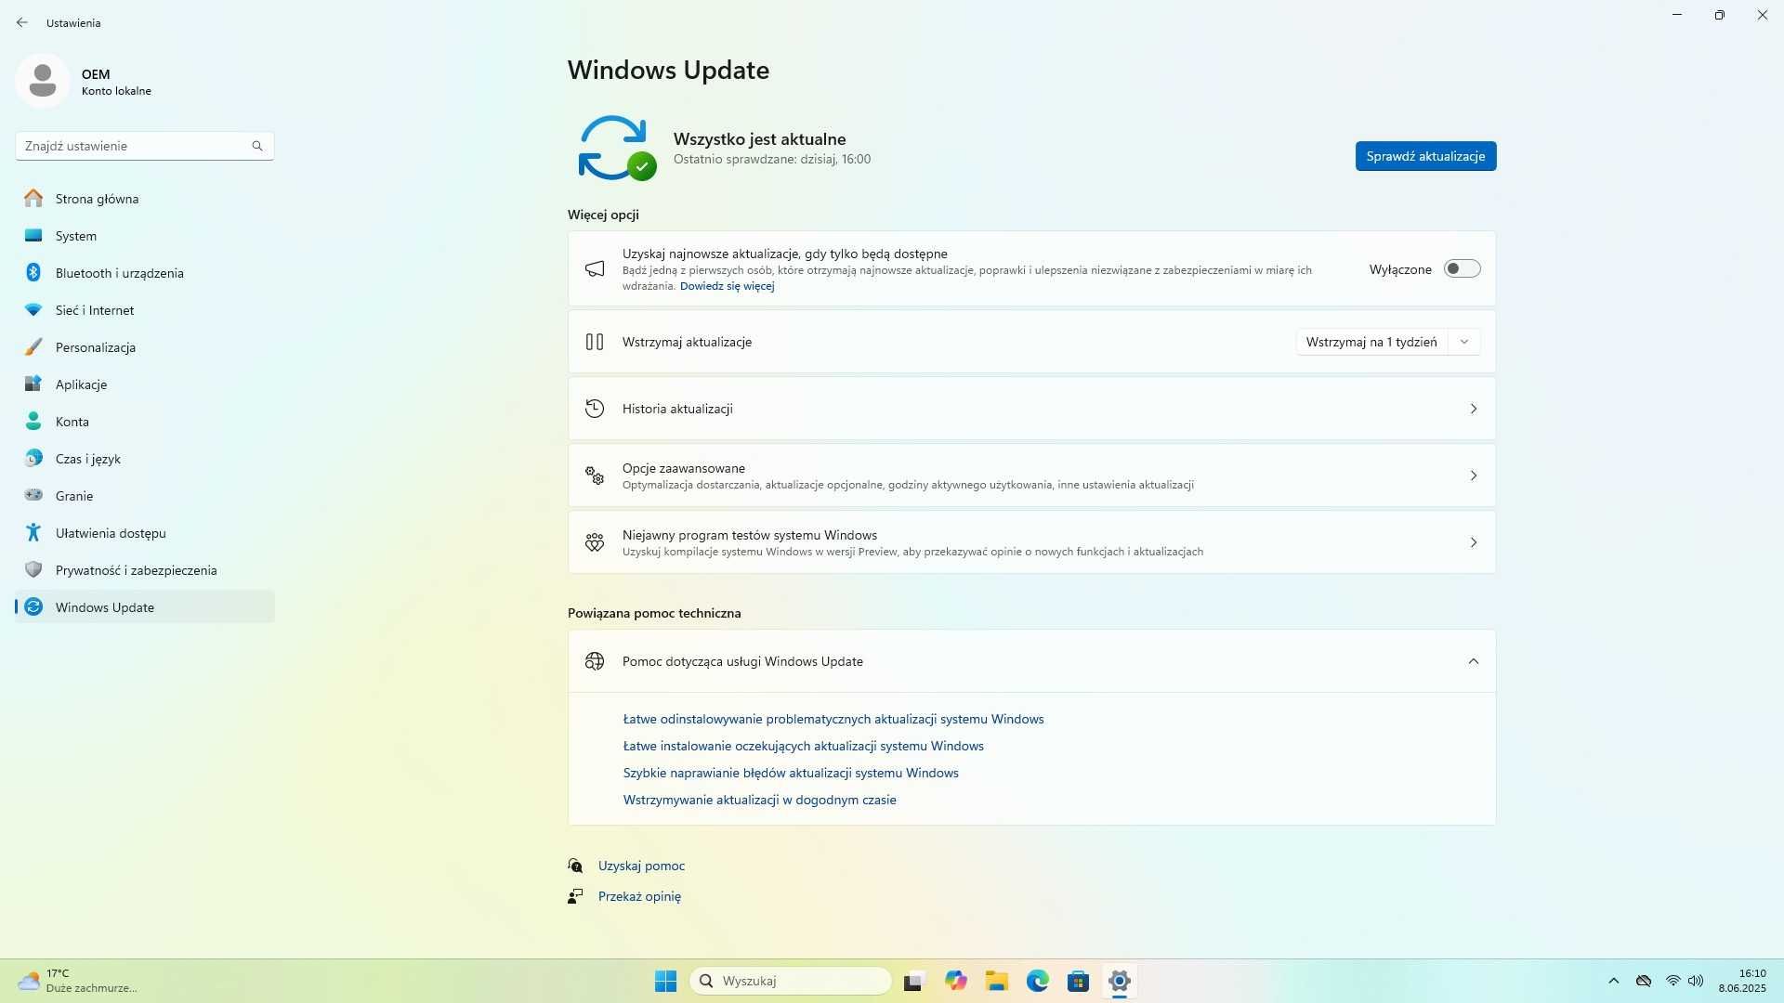Click the Czas i język globe icon
1784x1003 pixels.
(x=33, y=459)
